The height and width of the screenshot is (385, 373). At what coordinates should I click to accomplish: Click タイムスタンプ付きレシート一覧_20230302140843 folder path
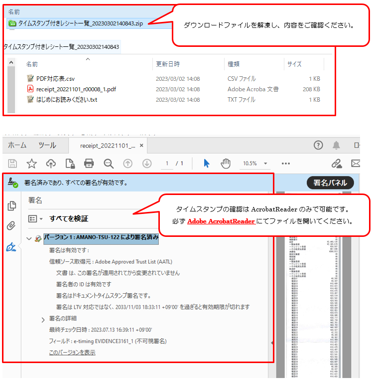[61, 47]
